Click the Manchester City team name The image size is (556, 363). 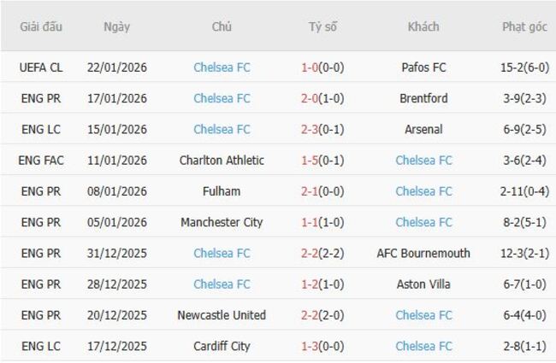pyautogui.click(x=222, y=222)
